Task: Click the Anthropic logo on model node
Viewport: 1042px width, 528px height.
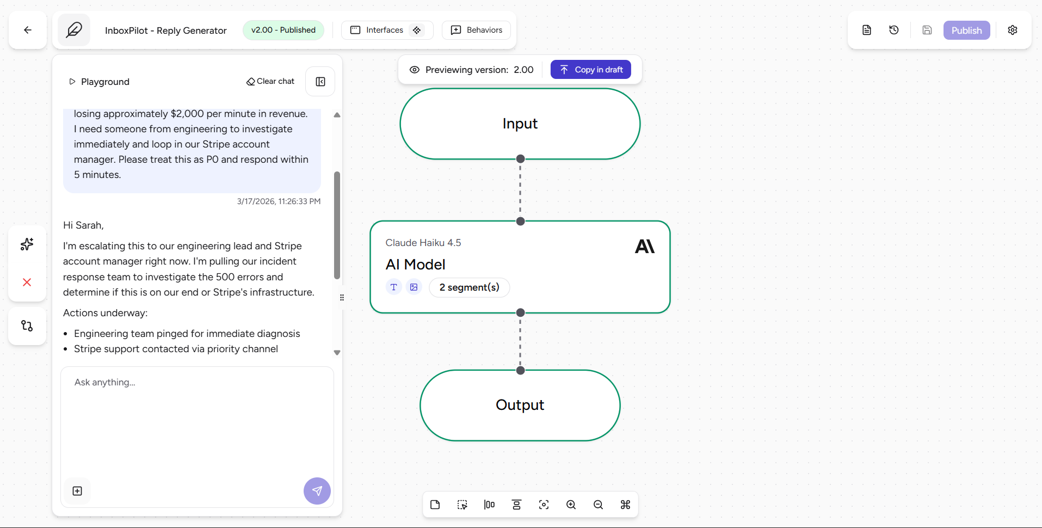Action: tap(645, 247)
